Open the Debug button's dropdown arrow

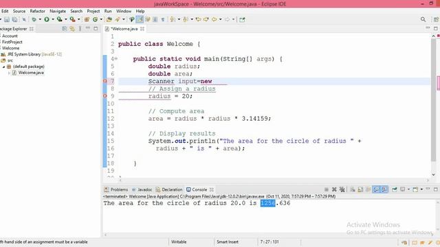coord(40,19)
